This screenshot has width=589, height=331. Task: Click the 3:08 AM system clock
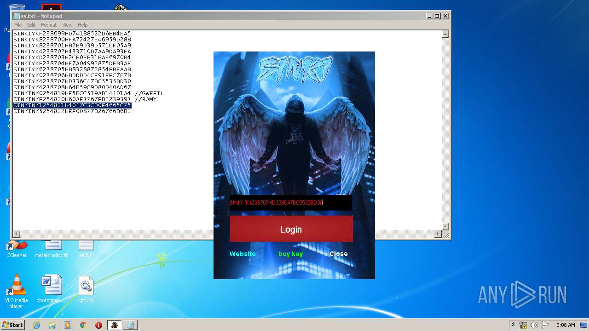[x=566, y=325]
